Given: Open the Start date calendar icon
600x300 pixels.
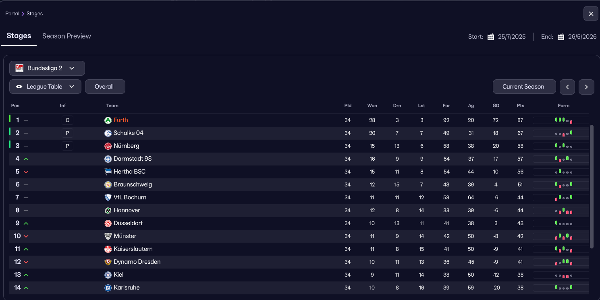Looking at the screenshot, I should (x=491, y=37).
